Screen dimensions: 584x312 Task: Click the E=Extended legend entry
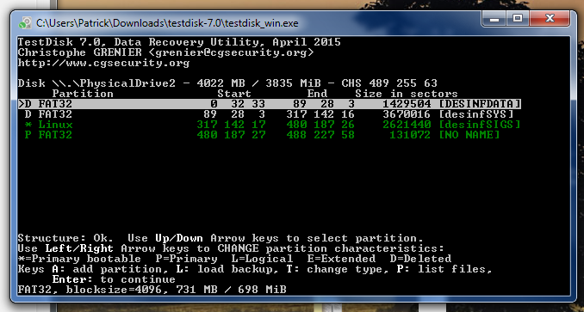(341, 259)
